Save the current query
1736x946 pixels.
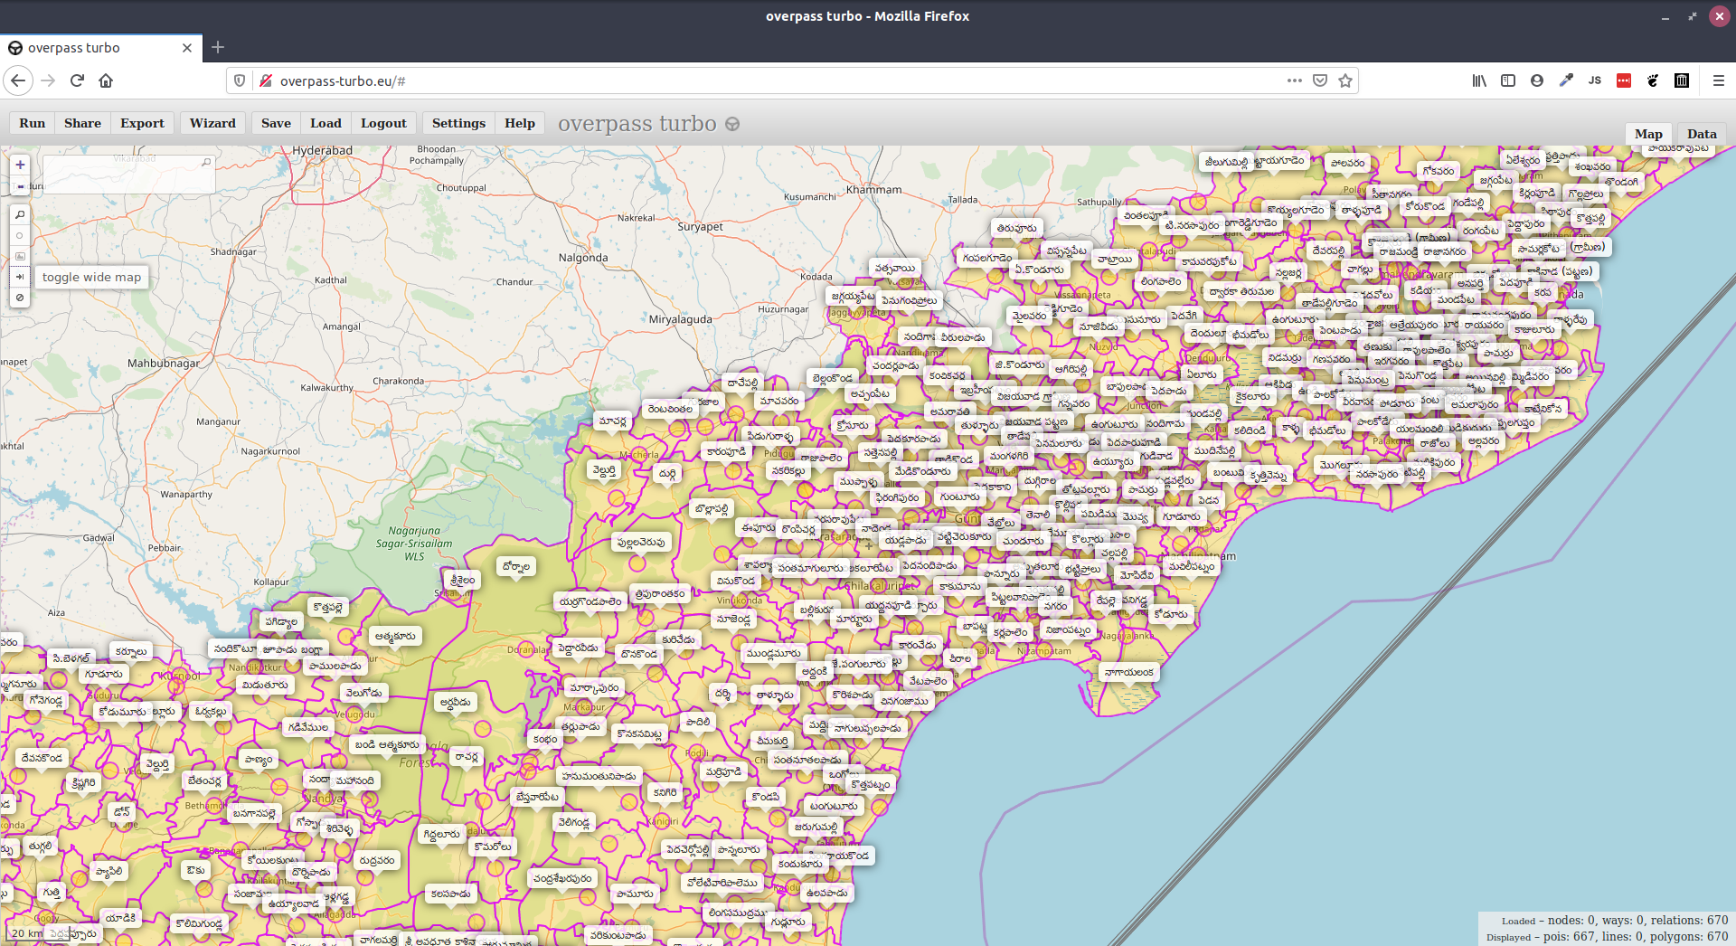pyautogui.click(x=276, y=123)
